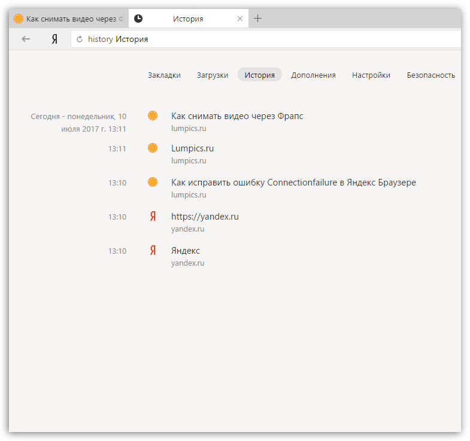Select the clock icon of История tab
The height and width of the screenshot is (441, 470).
(138, 19)
